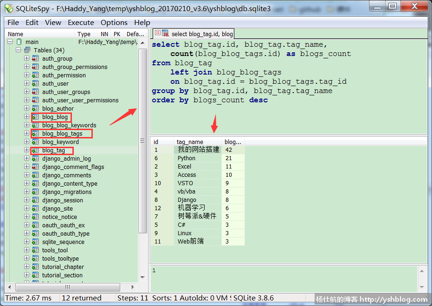Select the VSTO result cell

pos(198,183)
